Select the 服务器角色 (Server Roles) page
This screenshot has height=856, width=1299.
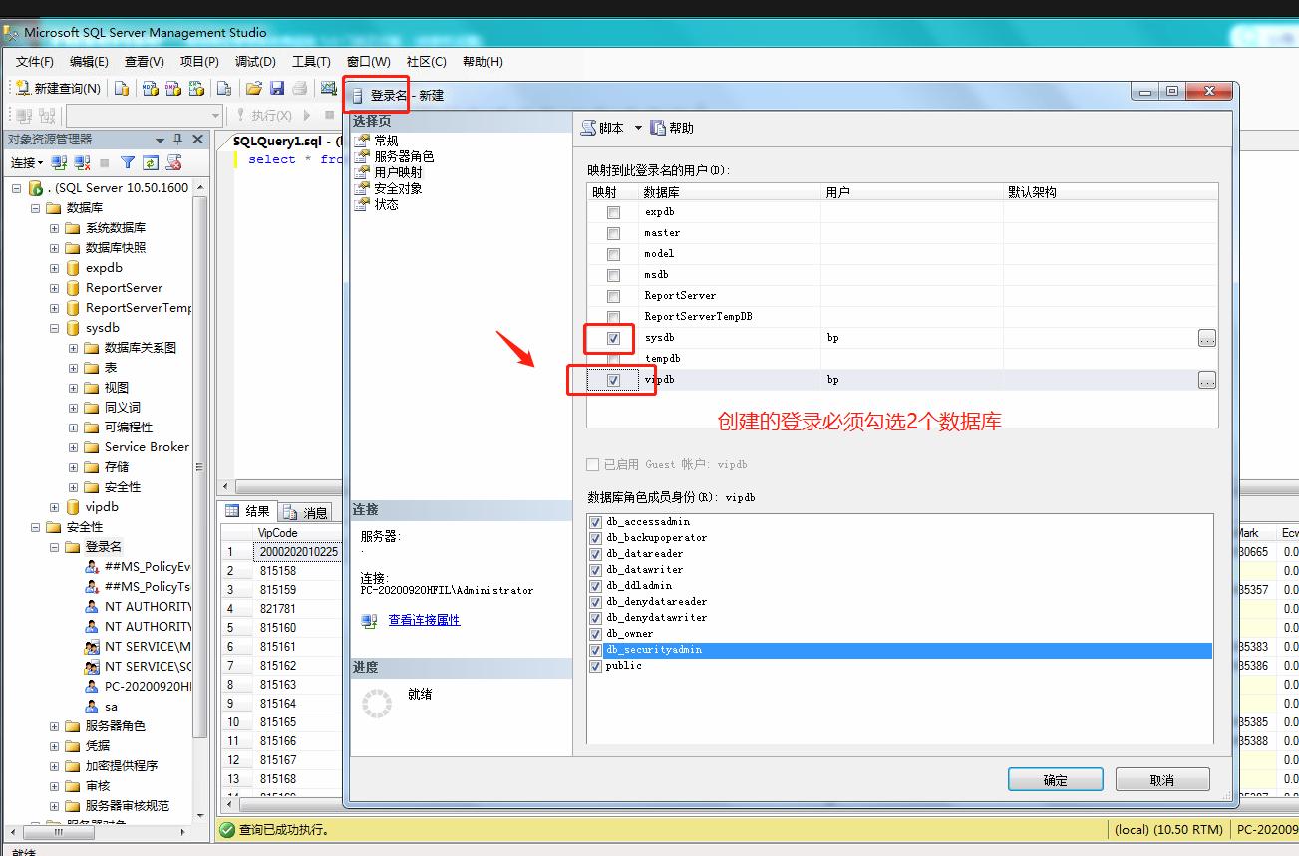[x=395, y=156]
